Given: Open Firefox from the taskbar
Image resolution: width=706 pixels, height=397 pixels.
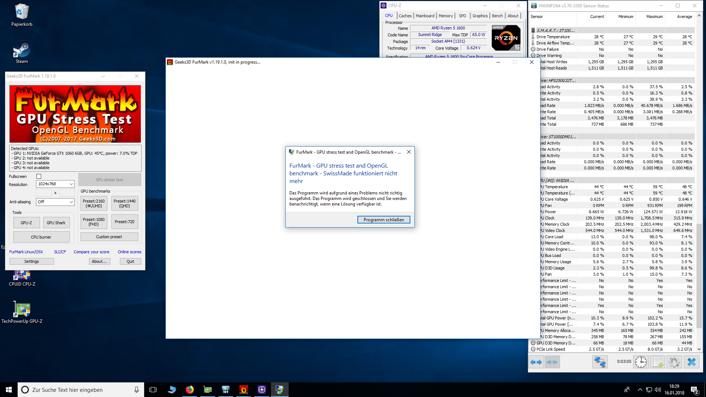Looking at the screenshot, I should 190,390.
